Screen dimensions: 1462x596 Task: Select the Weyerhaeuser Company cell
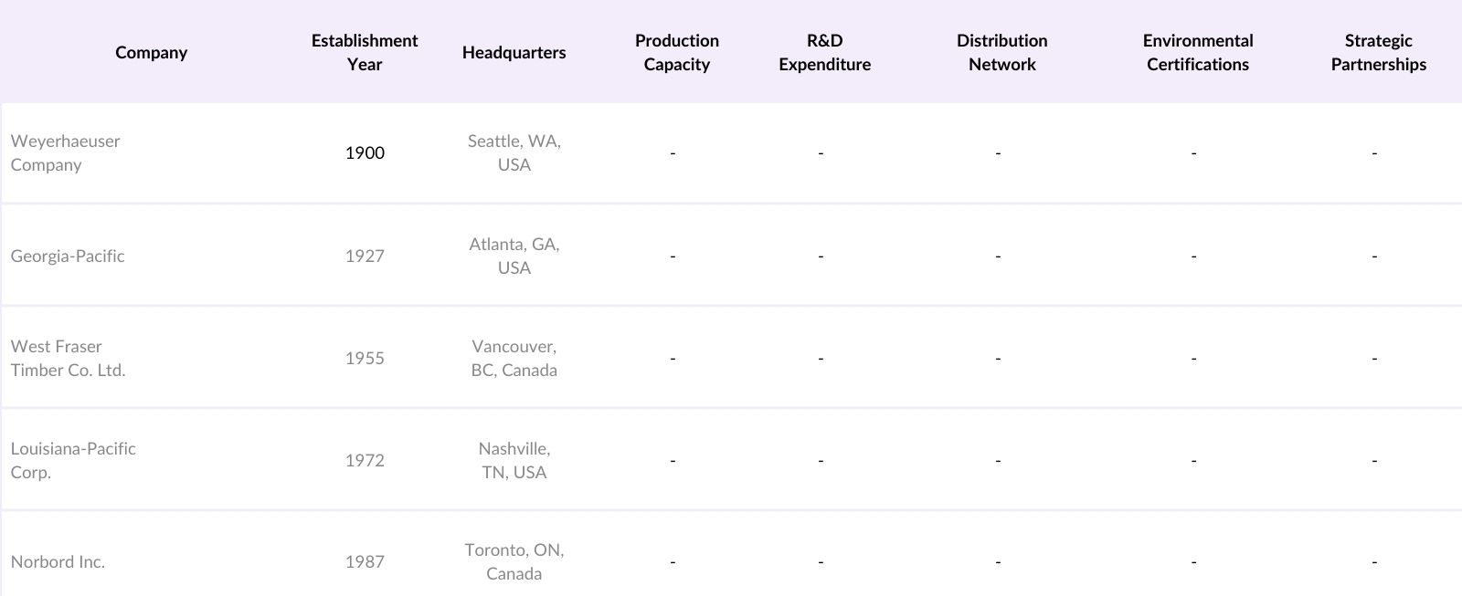tap(65, 153)
